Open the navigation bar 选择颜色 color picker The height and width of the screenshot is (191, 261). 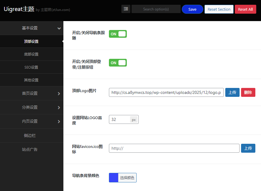click(x=127, y=177)
